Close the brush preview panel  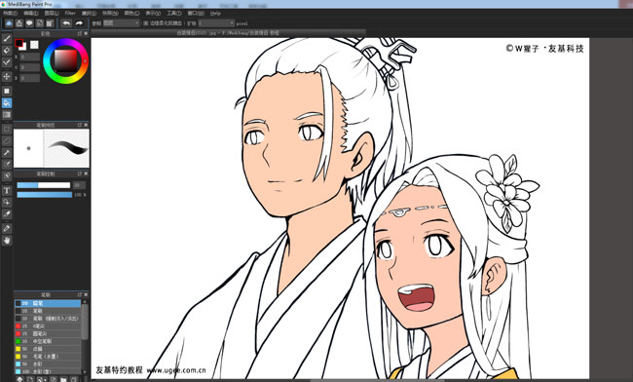86,125
